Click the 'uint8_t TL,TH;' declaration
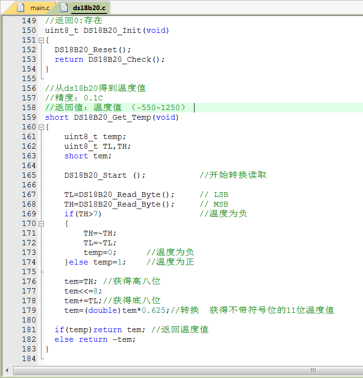The image size is (363, 378). point(98,146)
